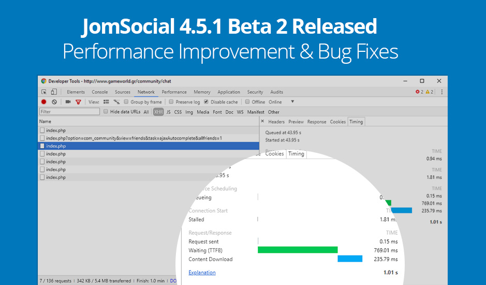Select the ajaxAutocomplete friends request row
Screen dimensions: 486x285
[149, 138]
